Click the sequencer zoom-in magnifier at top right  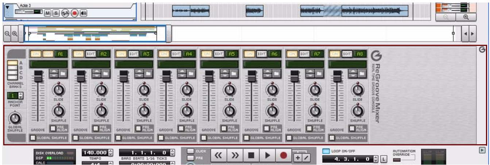[x=466, y=17]
